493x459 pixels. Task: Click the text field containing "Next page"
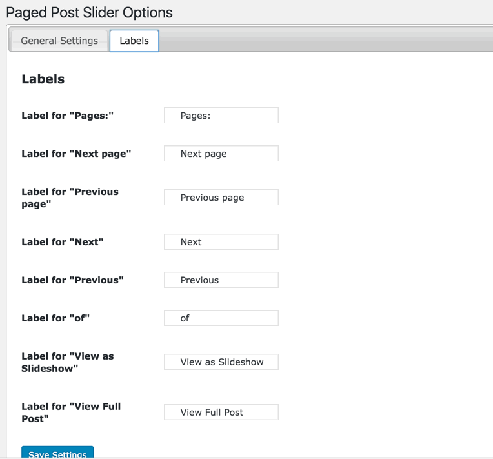point(221,154)
